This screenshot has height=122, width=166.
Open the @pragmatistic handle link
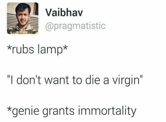tap(76, 26)
